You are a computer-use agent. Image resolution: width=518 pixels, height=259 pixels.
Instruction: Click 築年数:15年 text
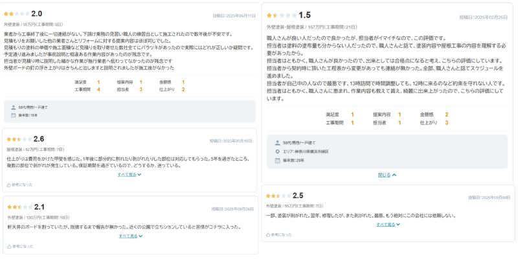(x=28, y=116)
